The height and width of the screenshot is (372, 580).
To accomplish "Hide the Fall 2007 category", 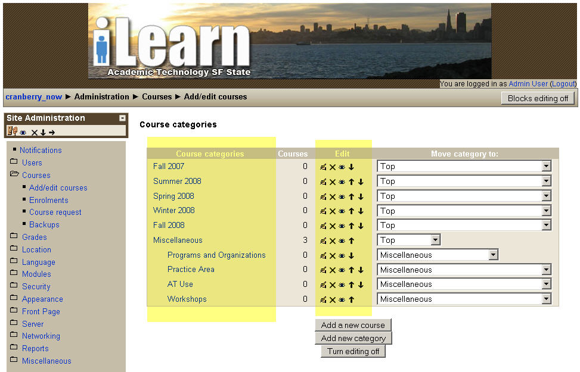I will coord(342,167).
